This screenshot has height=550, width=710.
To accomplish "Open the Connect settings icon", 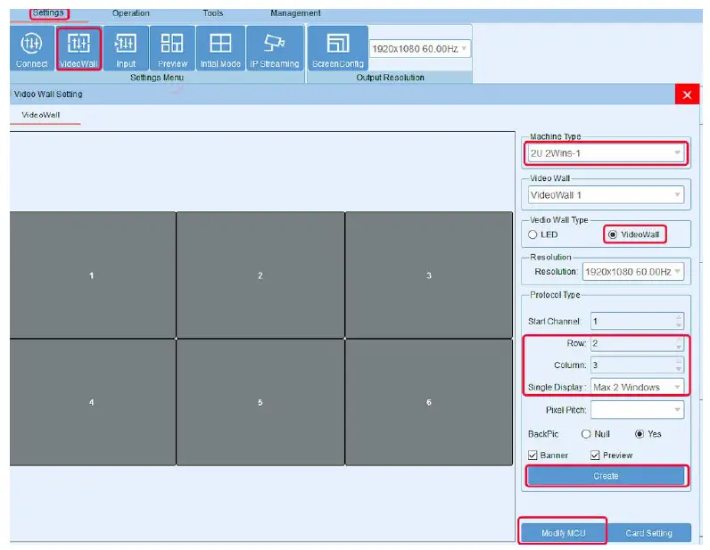I will 32,48.
